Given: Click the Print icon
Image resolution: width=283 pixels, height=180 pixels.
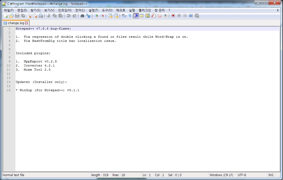Looking at the screenshot, I should point(41,16).
